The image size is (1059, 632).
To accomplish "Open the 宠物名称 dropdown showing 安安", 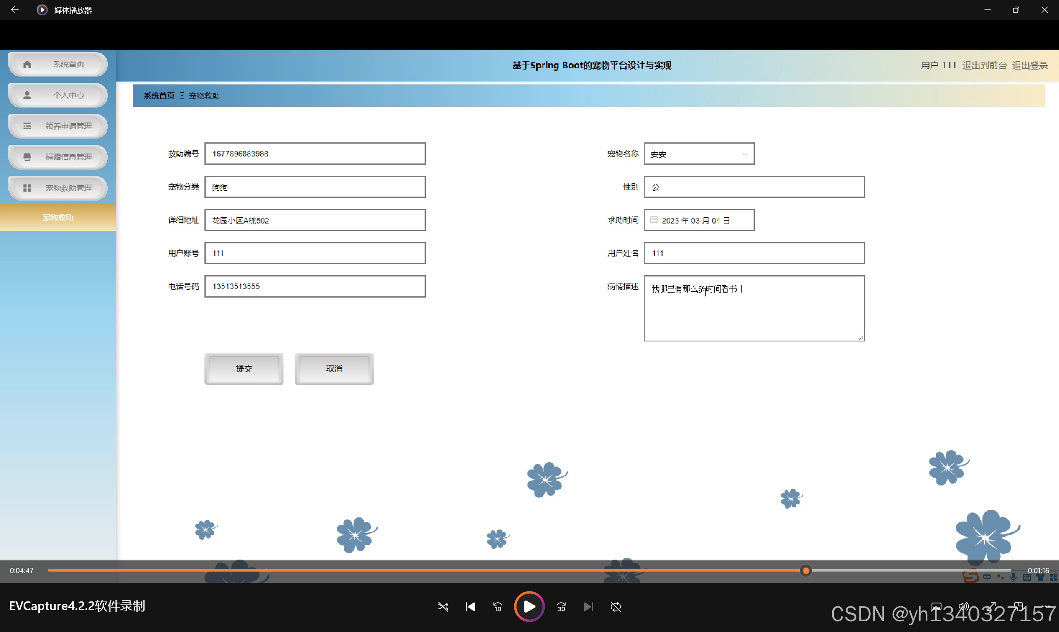I will click(699, 154).
